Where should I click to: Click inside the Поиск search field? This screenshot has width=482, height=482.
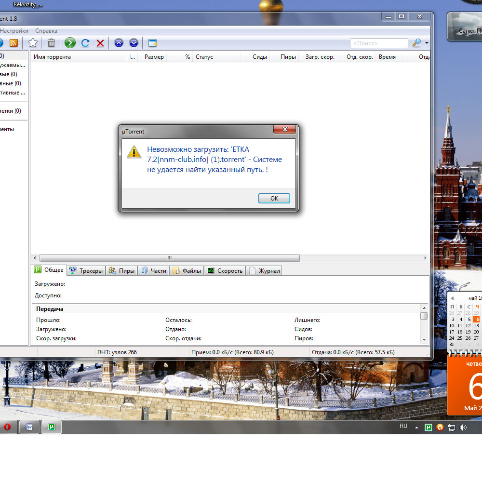click(378, 43)
